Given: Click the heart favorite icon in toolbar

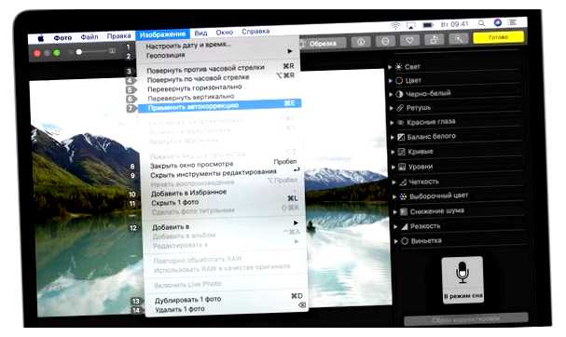Looking at the screenshot, I should pyautogui.click(x=409, y=40).
